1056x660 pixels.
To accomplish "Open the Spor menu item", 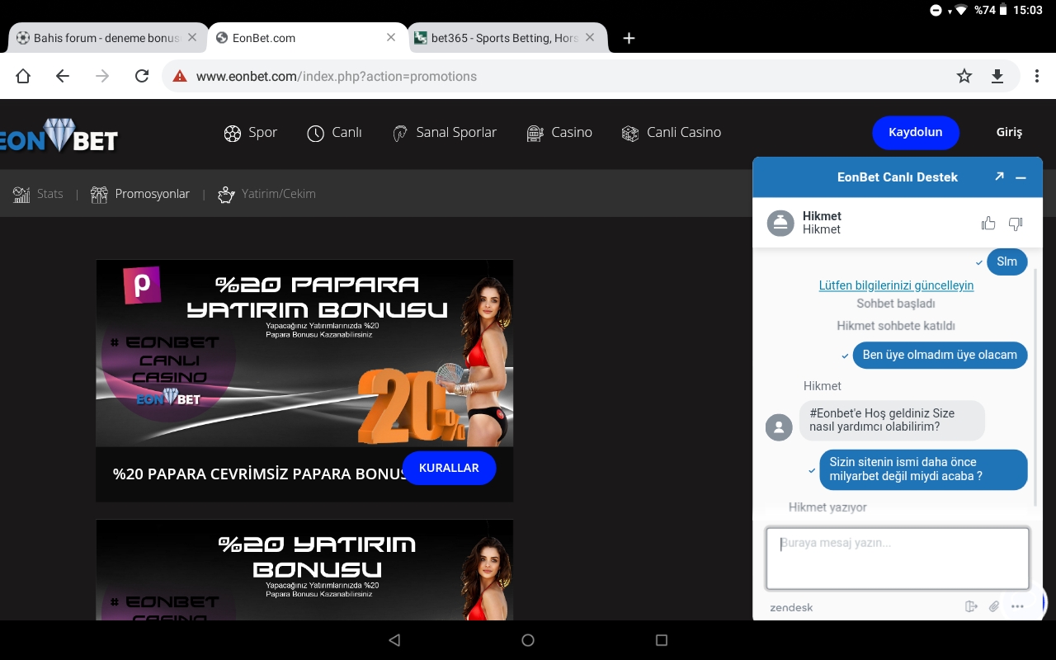I will pos(251,133).
